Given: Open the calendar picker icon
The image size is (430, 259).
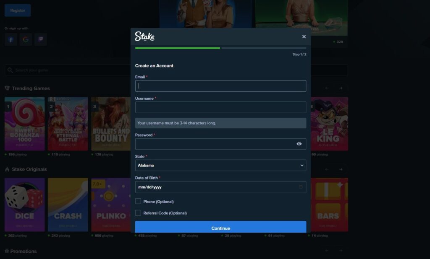Looking at the screenshot, I should click(301, 187).
